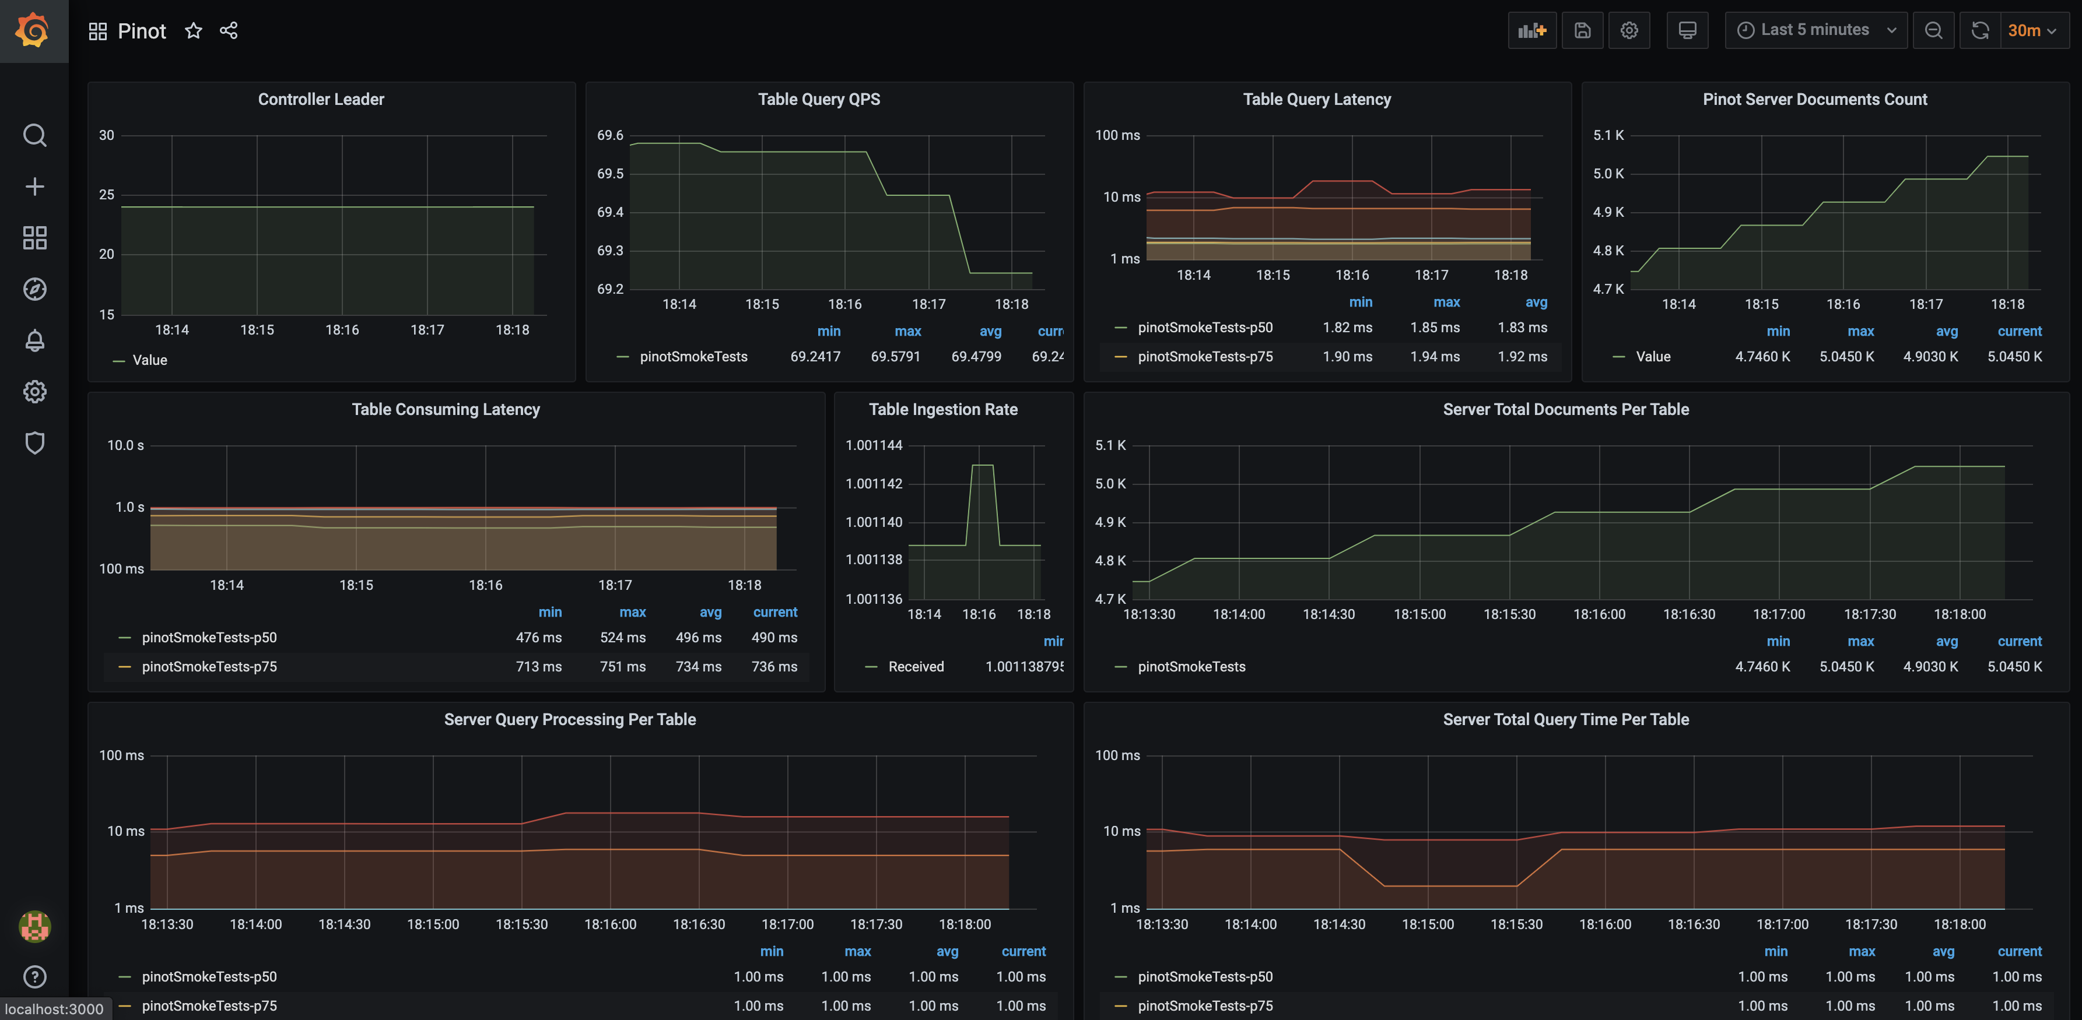Open the search dashboards icon in sidebar
2082x1020 pixels.
click(x=34, y=135)
